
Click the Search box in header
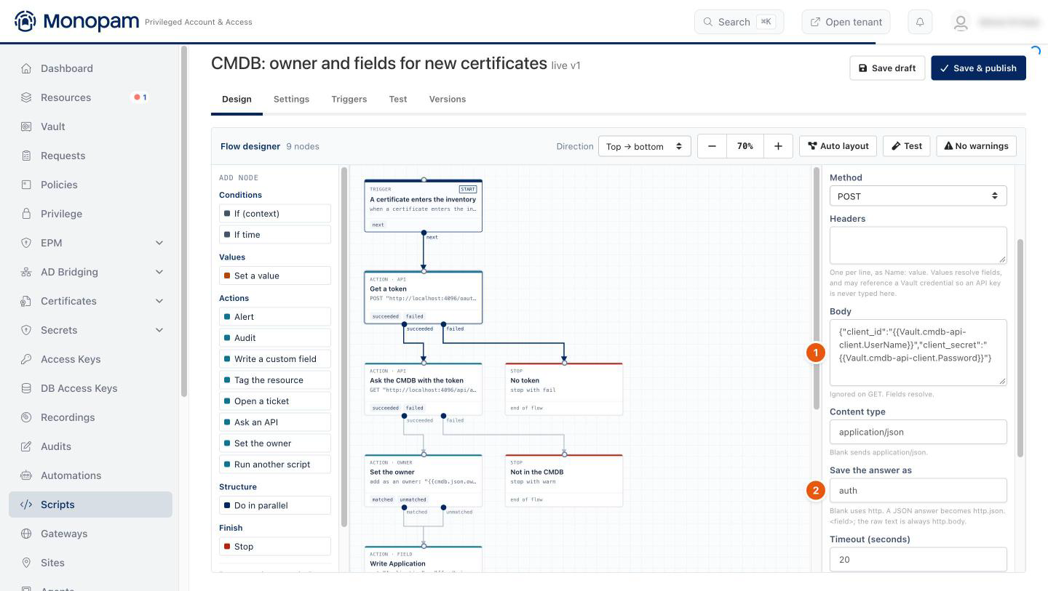739,22
